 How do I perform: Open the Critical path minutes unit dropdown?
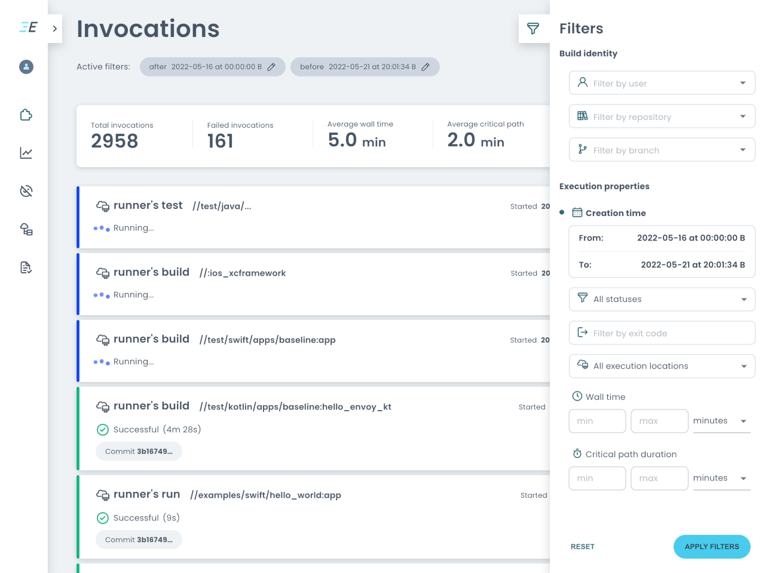[x=721, y=478]
